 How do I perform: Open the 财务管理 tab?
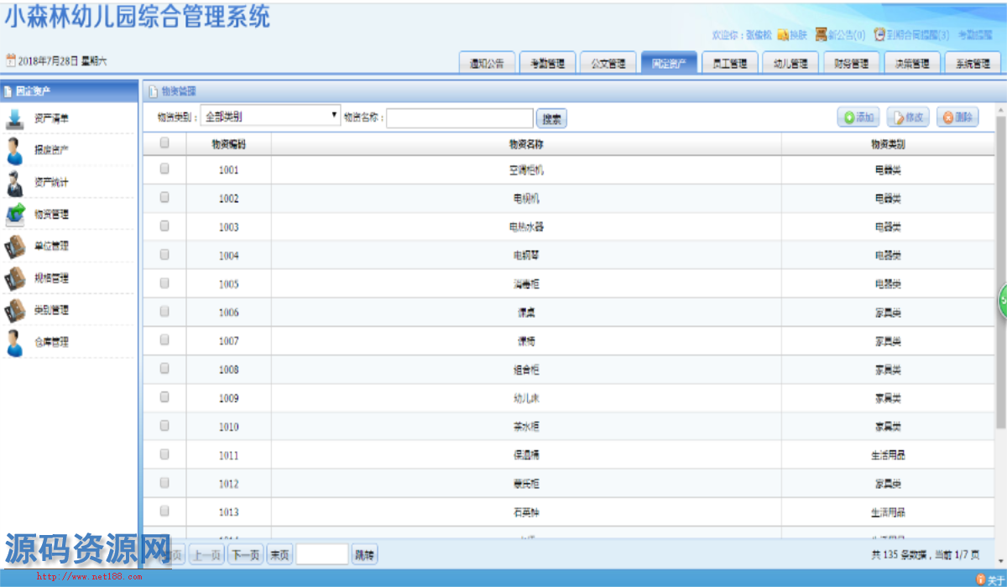click(x=851, y=64)
